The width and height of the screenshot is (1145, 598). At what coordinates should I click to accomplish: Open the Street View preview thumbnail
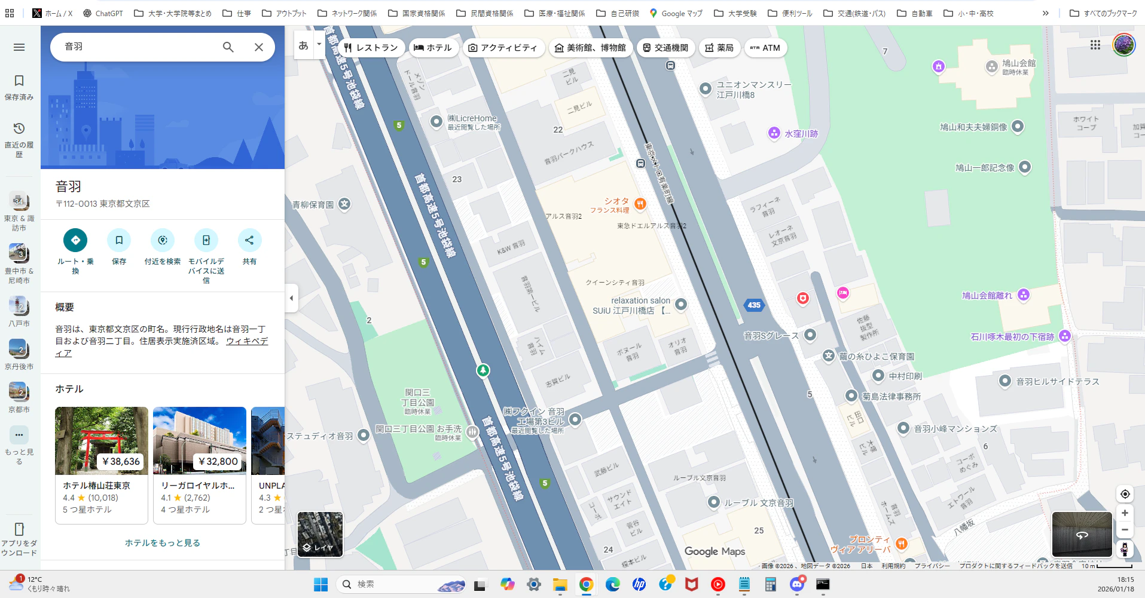pyautogui.click(x=1082, y=534)
